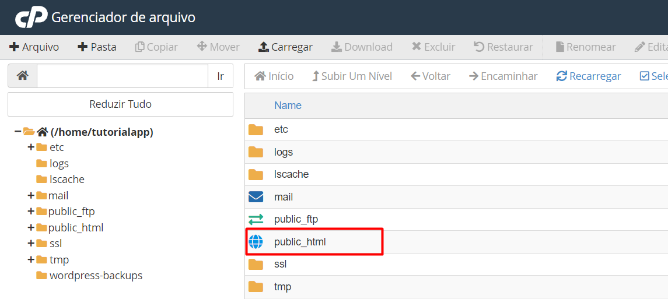The height and width of the screenshot is (299, 668).
Task: Focus the path input field
Action: tap(123, 76)
